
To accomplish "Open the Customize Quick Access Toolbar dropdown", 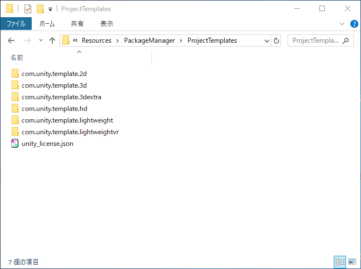I will pyautogui.click(x=50, y=9).
